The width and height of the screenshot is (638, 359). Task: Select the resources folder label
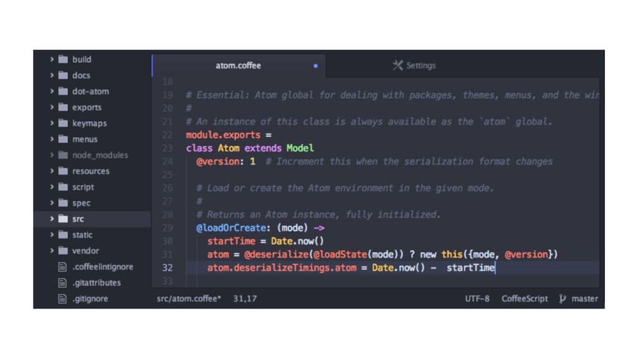[91, 171]
